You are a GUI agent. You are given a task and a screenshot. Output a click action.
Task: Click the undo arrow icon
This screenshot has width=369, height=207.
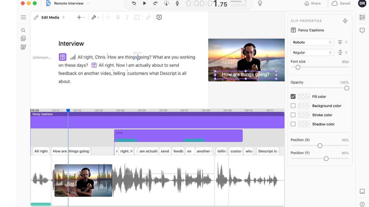click(134, 3)
